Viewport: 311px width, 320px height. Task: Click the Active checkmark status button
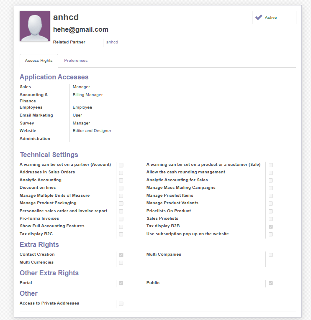coord(274,18)
